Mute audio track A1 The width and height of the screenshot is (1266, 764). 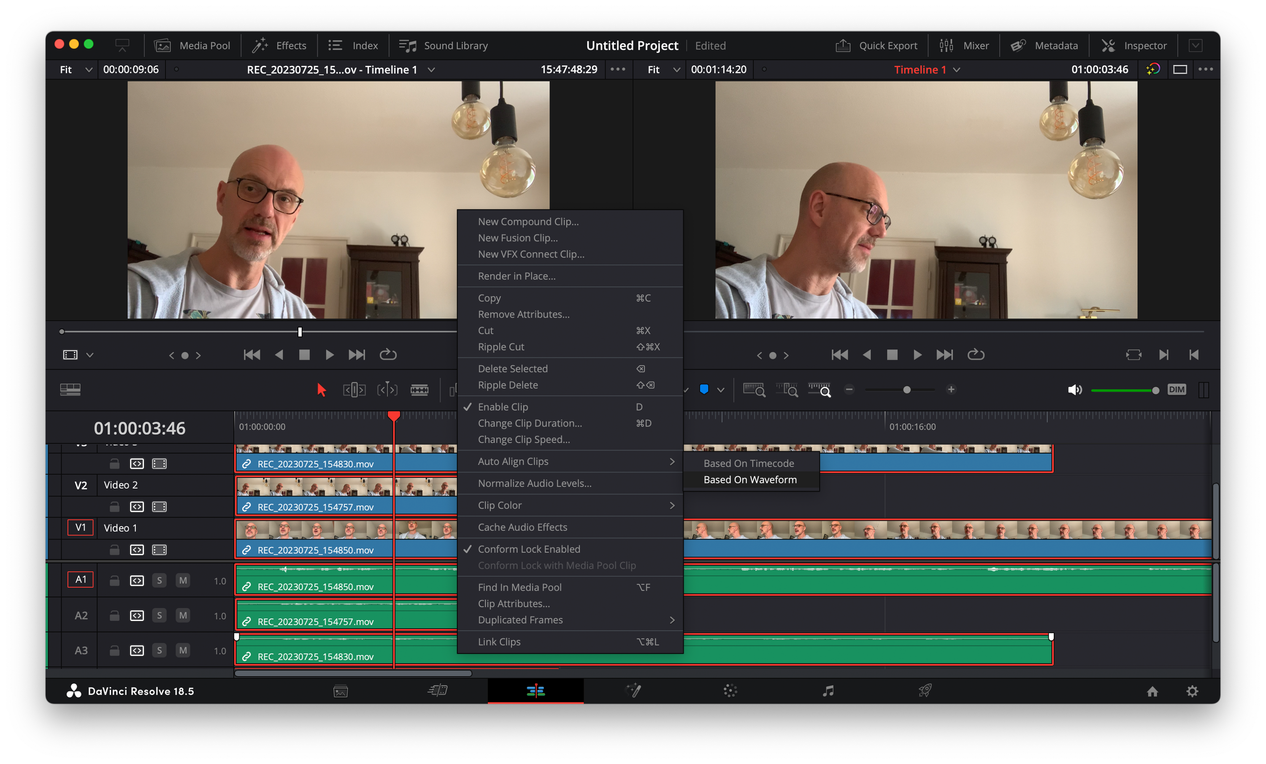tap(182, 580)
